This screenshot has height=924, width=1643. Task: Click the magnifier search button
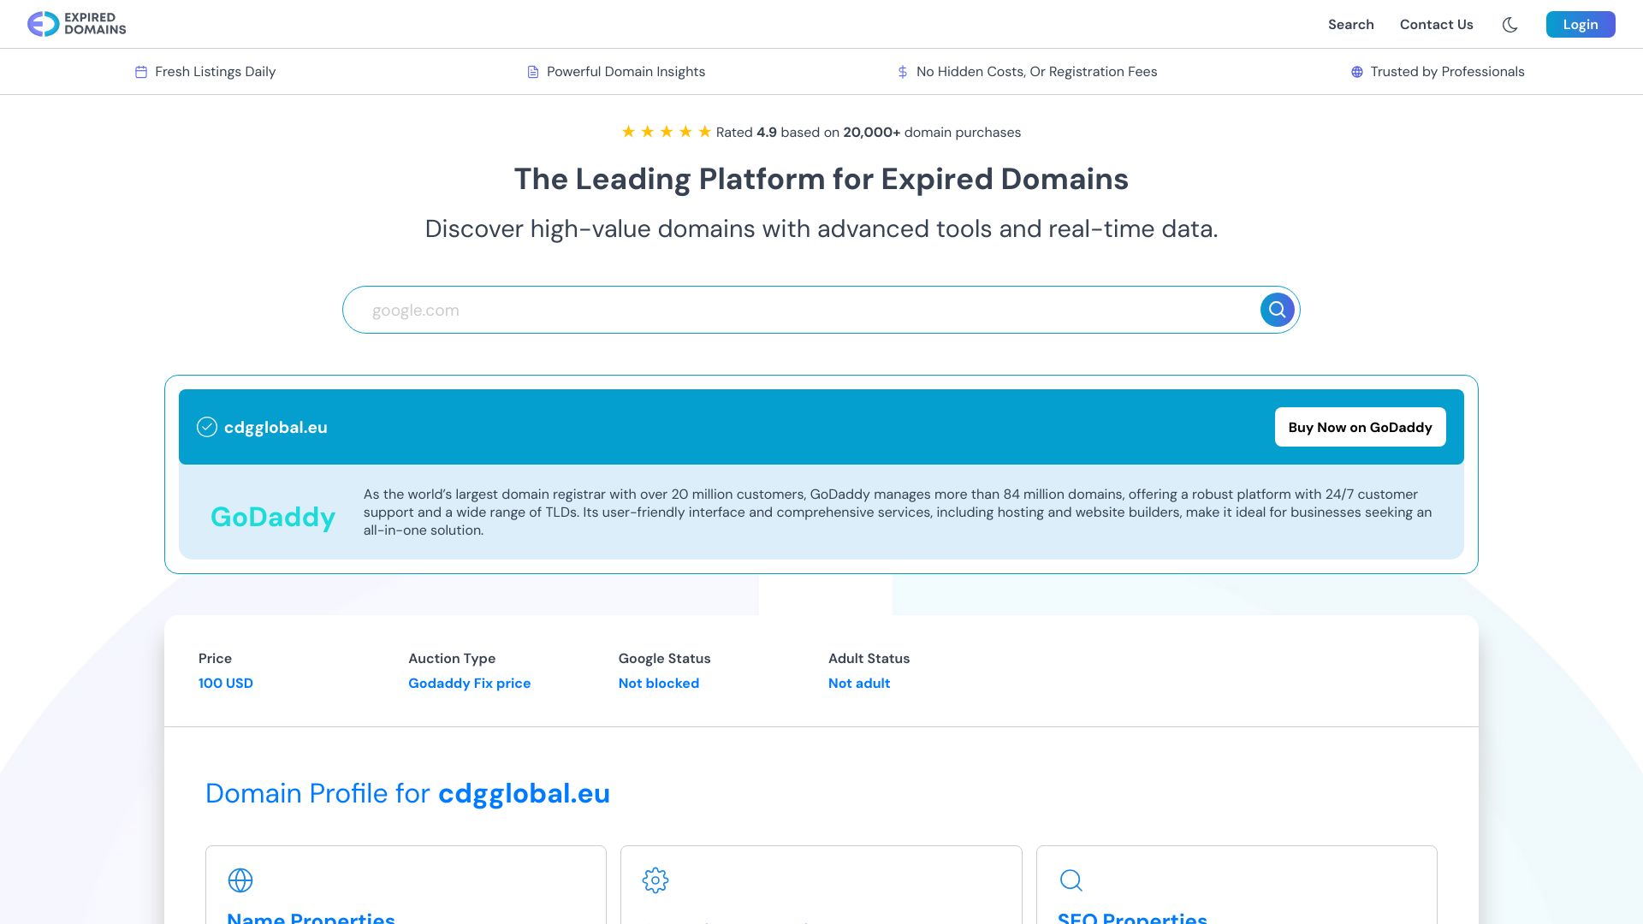pyautogui.click(x=1277, y=310)
